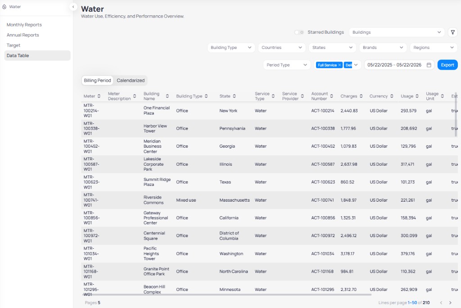Sort by Currency column
Viewport: 461px width, 308px height.
(392, 96)
